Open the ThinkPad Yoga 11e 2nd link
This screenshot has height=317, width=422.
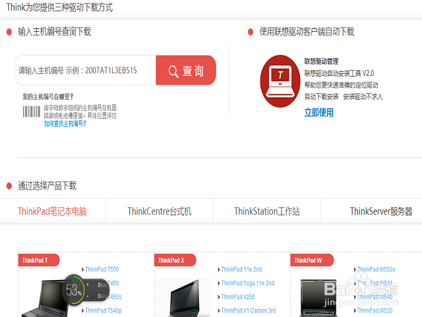[x=248, y=283]
